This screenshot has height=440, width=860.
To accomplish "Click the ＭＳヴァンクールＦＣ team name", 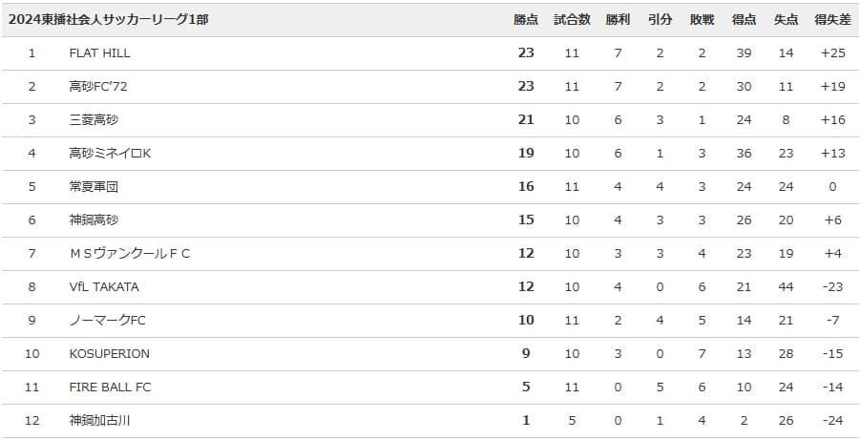I will [x=130, y=254].
